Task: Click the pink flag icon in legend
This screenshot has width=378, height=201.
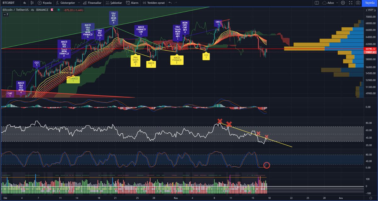Action: (53, 10)
